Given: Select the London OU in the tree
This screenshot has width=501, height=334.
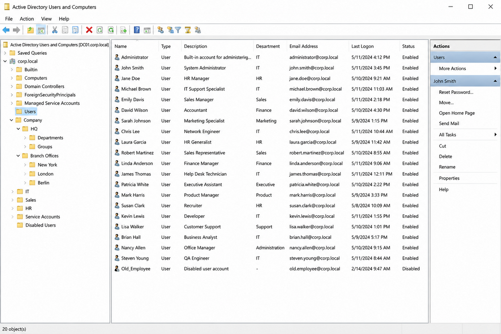Looking at the screenshot, I should click(x=45, y=174).
